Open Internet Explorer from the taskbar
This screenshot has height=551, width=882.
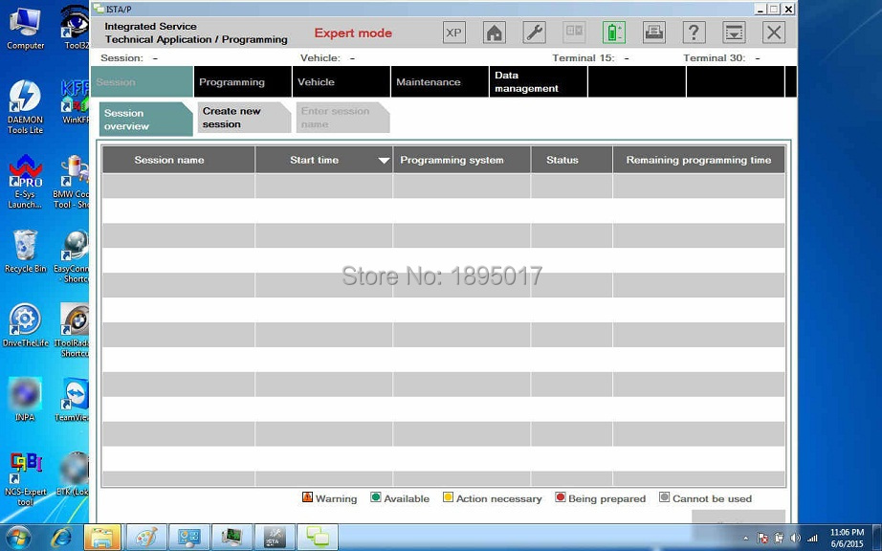click(x=59, y=538)
